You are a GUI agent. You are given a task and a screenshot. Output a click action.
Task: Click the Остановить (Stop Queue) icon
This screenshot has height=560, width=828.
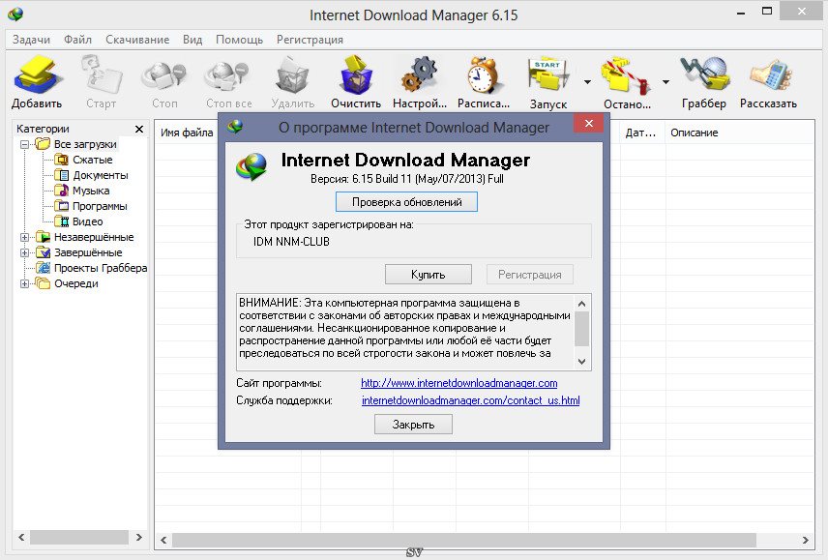[x=626, y=77]
